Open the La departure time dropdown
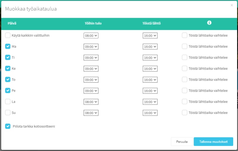 pos(150,102)
